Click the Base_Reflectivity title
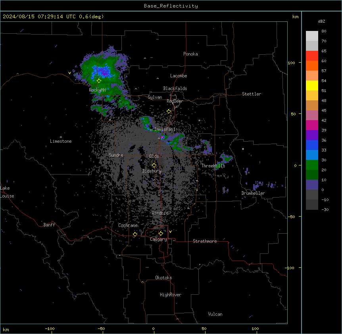 pos(171,6)
